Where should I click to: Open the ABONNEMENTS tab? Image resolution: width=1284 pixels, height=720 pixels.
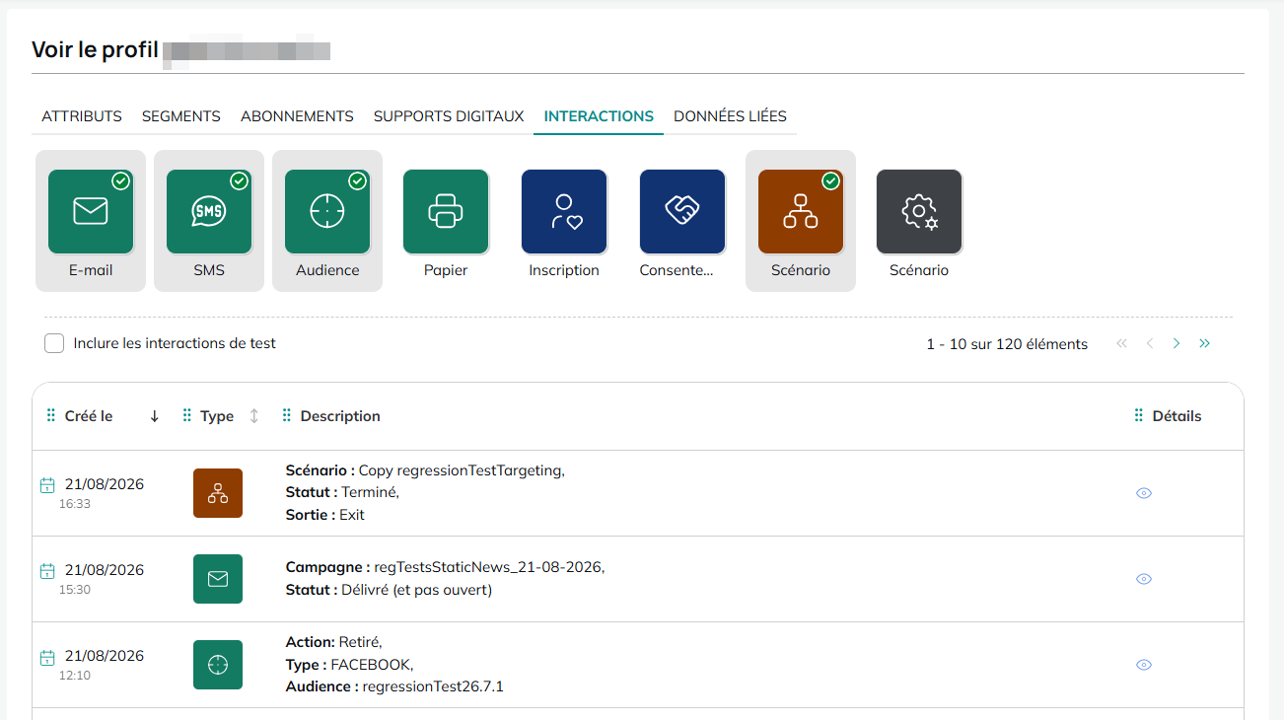[x=297, y=116]
